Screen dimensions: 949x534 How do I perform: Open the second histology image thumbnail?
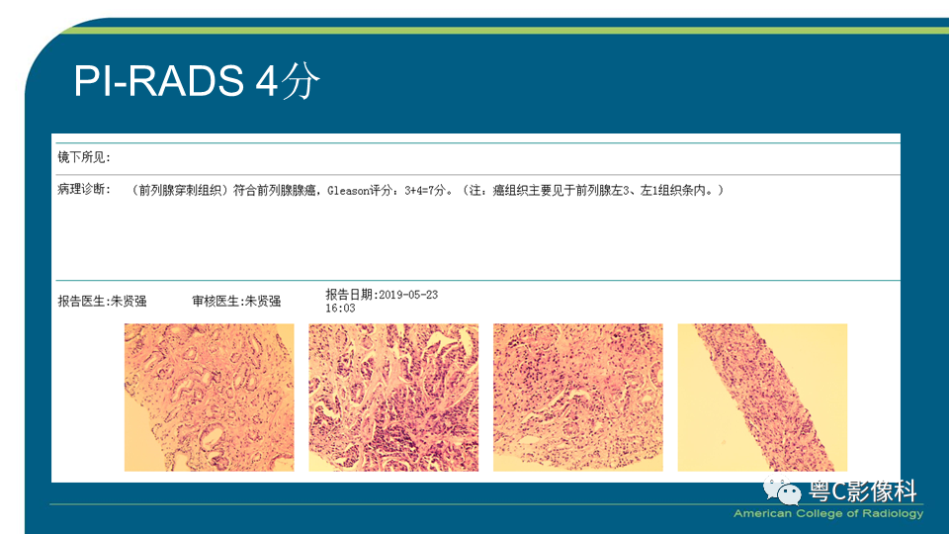pyautogui.click(x=393, y=398)
